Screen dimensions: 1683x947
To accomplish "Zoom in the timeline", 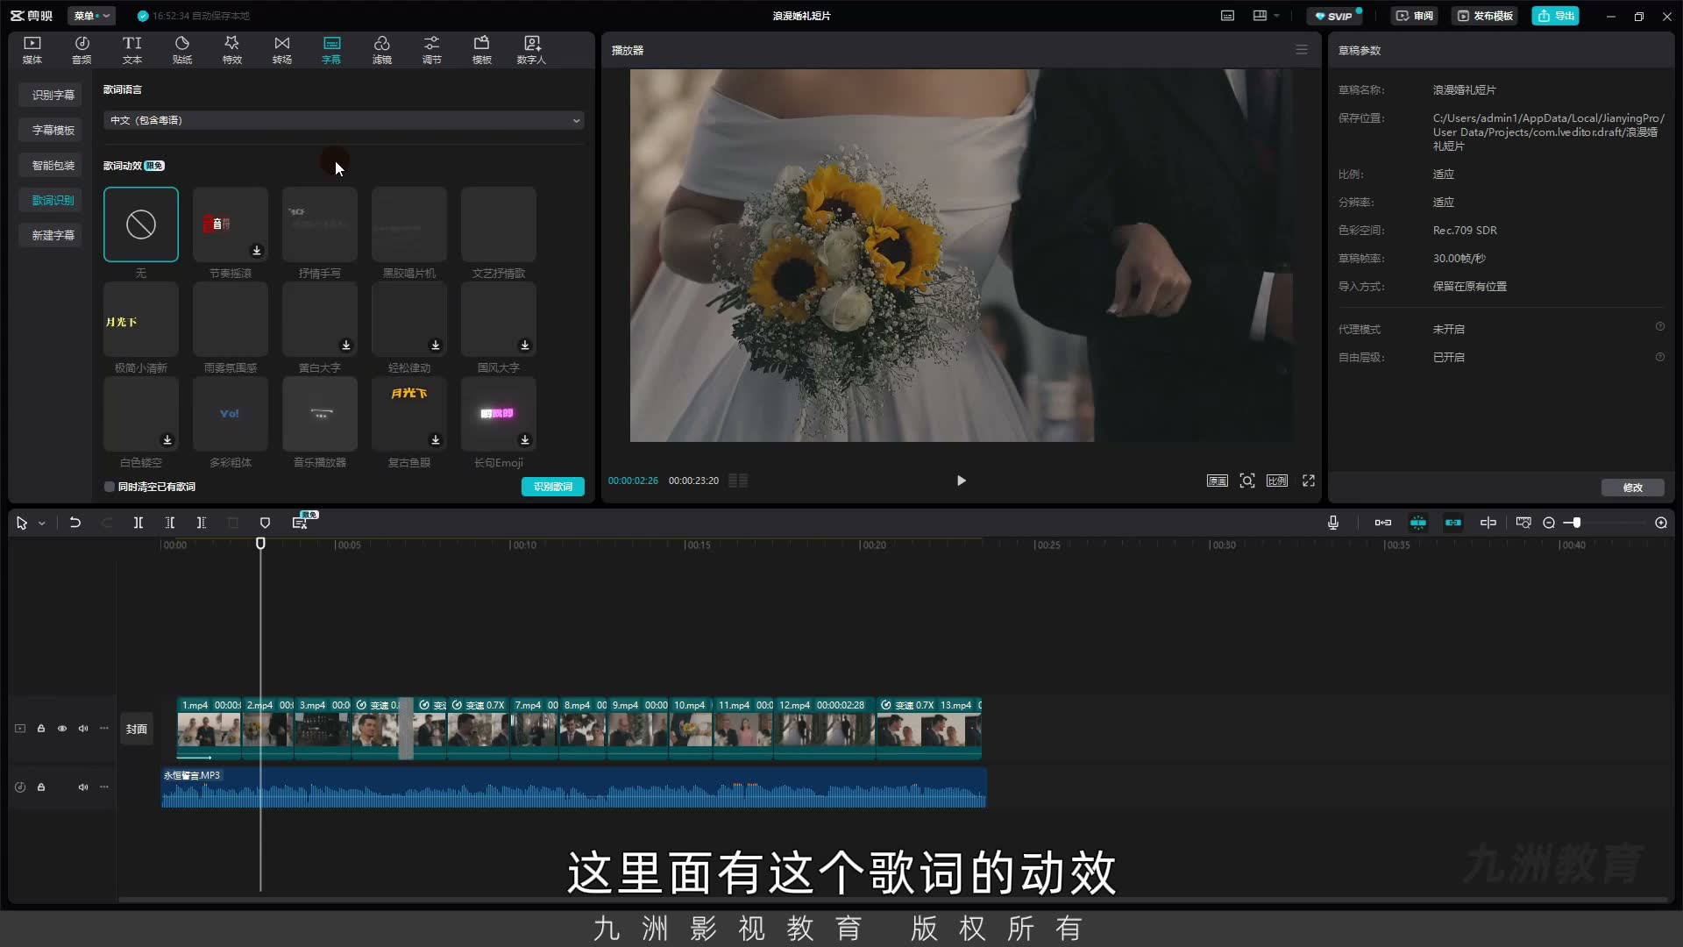I will pos(1661,523).
